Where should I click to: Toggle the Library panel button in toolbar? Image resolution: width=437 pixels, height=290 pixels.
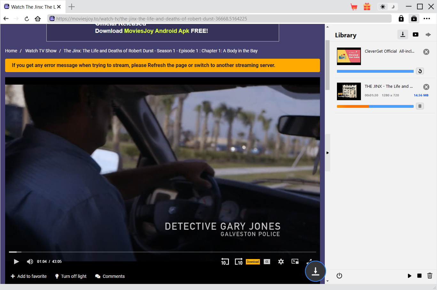click(414, 19)
